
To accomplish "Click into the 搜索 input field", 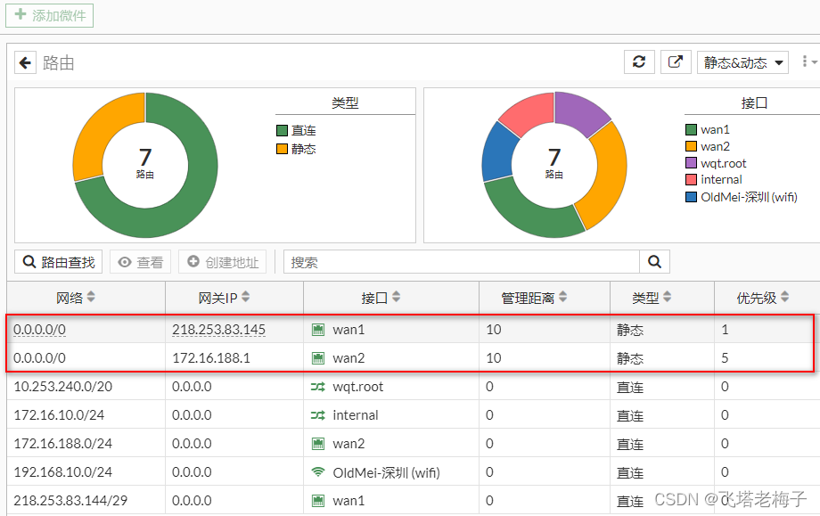I will pyautogui.click(x=462, y=262).
